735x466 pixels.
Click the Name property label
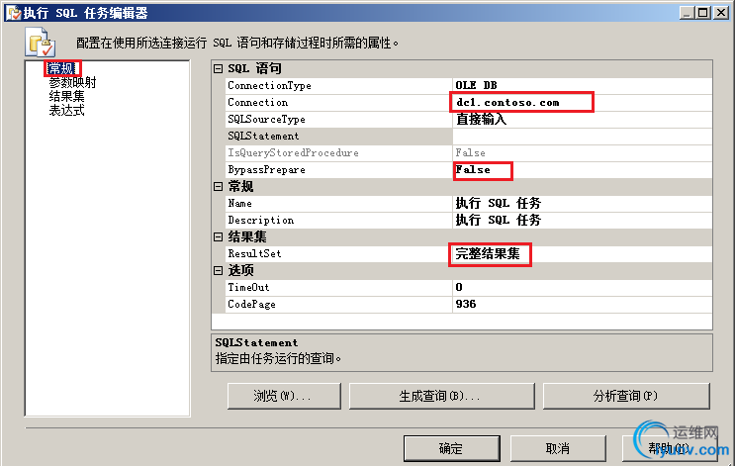239,203
